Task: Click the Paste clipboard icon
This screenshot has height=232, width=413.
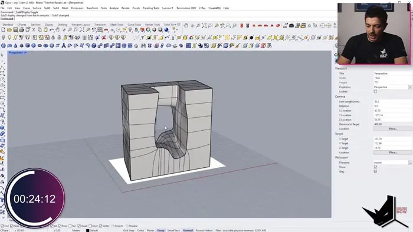Action: point(45,29)
